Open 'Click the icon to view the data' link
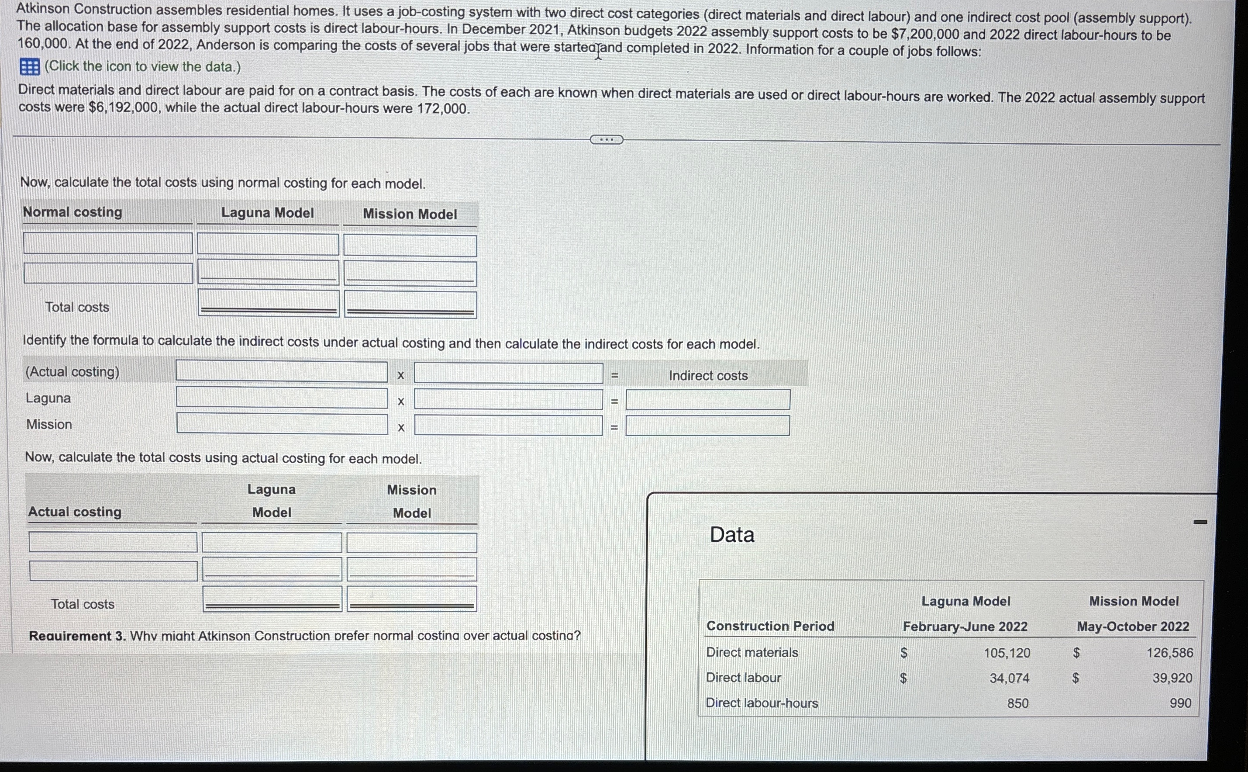Viewport: 1248px width, 772px height. tap(142, 67)
